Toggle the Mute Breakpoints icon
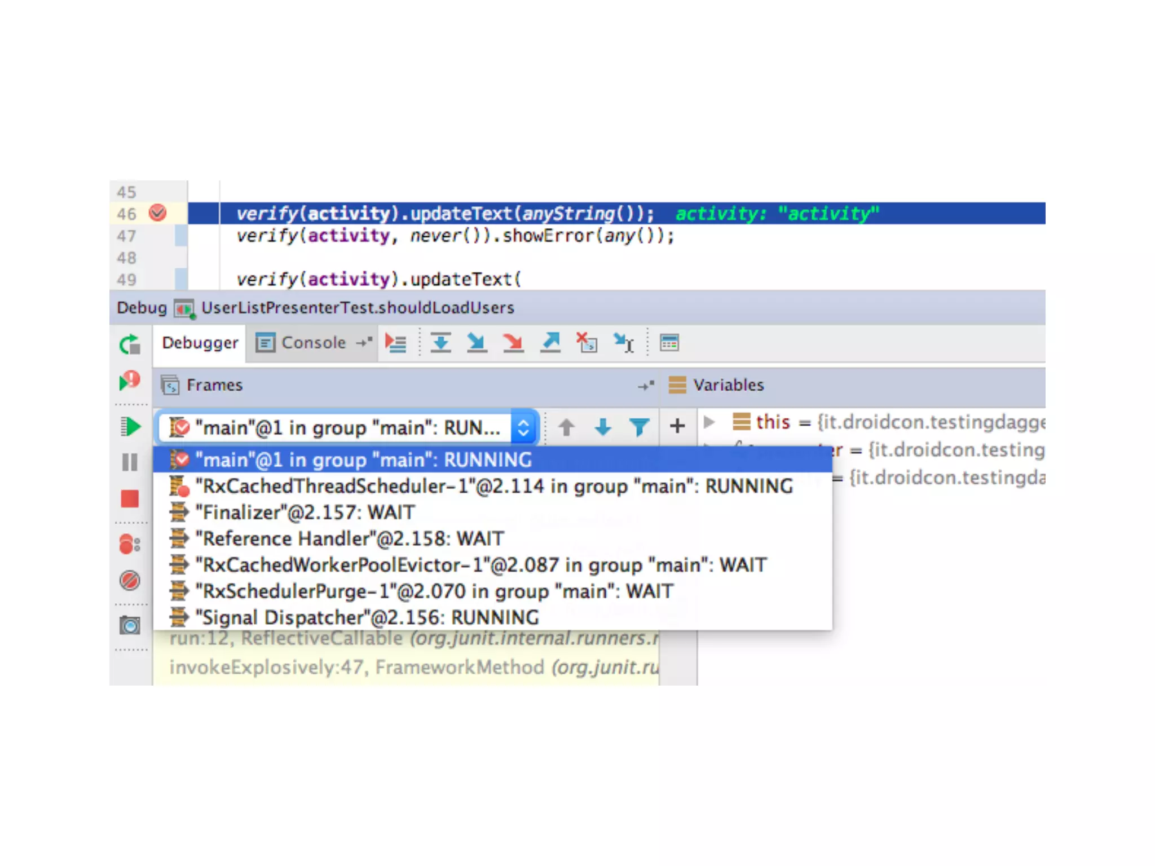Image resolution: width=1155 pixels, height=866 pixels. click(x=130, y=580)
